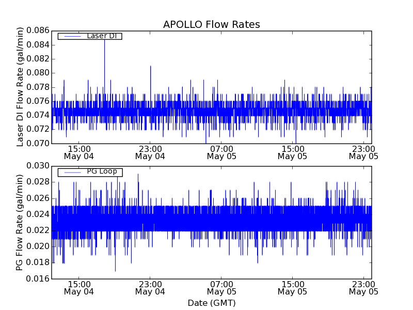Click "07:00 May 05" label under the top chart

tap(221, 152)
